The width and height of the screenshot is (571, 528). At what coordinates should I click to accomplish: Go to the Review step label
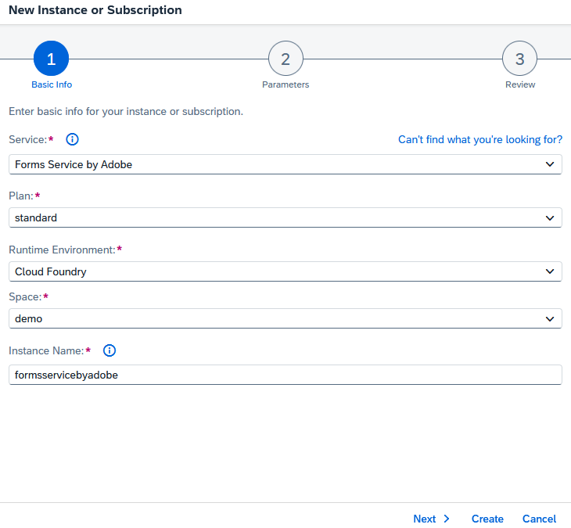pyautogui.click(x=520, y=84)
